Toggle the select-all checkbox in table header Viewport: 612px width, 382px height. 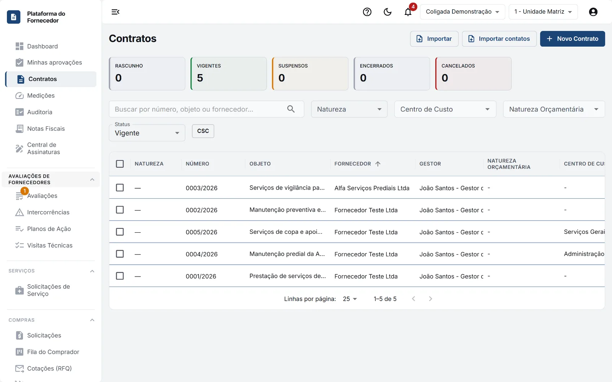(120, 164)
